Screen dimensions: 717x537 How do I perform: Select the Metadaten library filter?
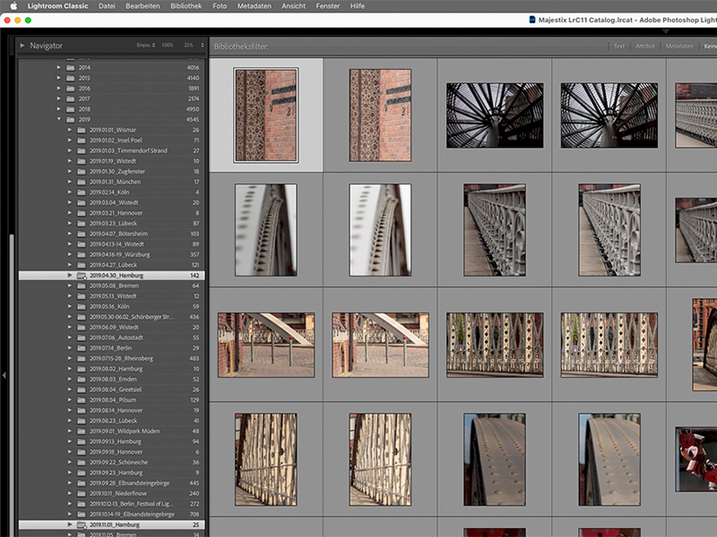[x=679, y=46]
